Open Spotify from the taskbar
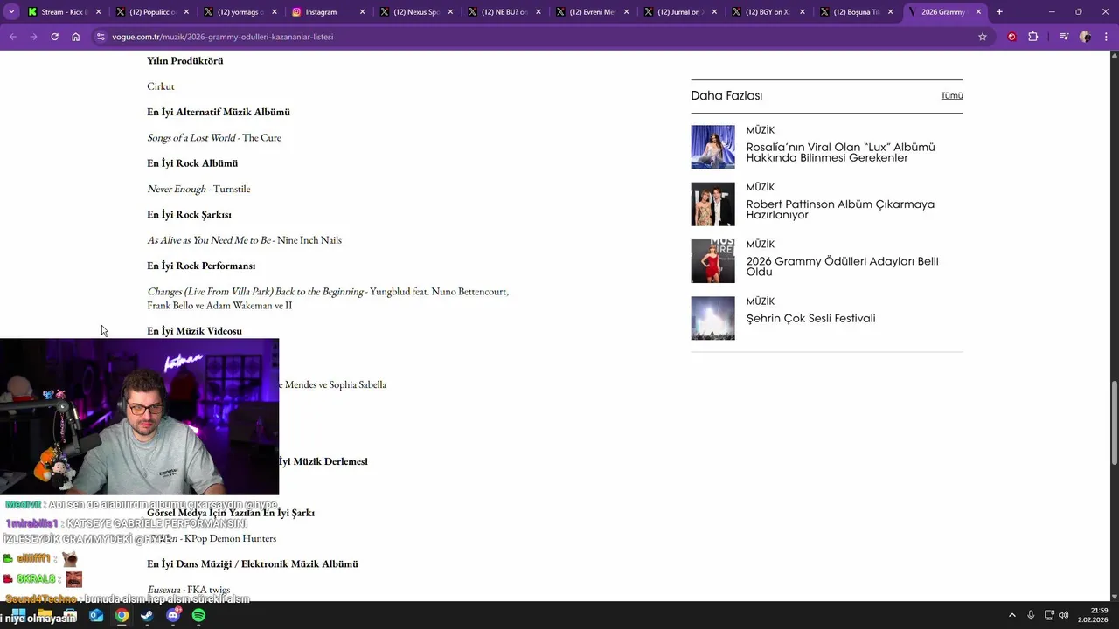 pyautogui.click(x=198, y=615)
